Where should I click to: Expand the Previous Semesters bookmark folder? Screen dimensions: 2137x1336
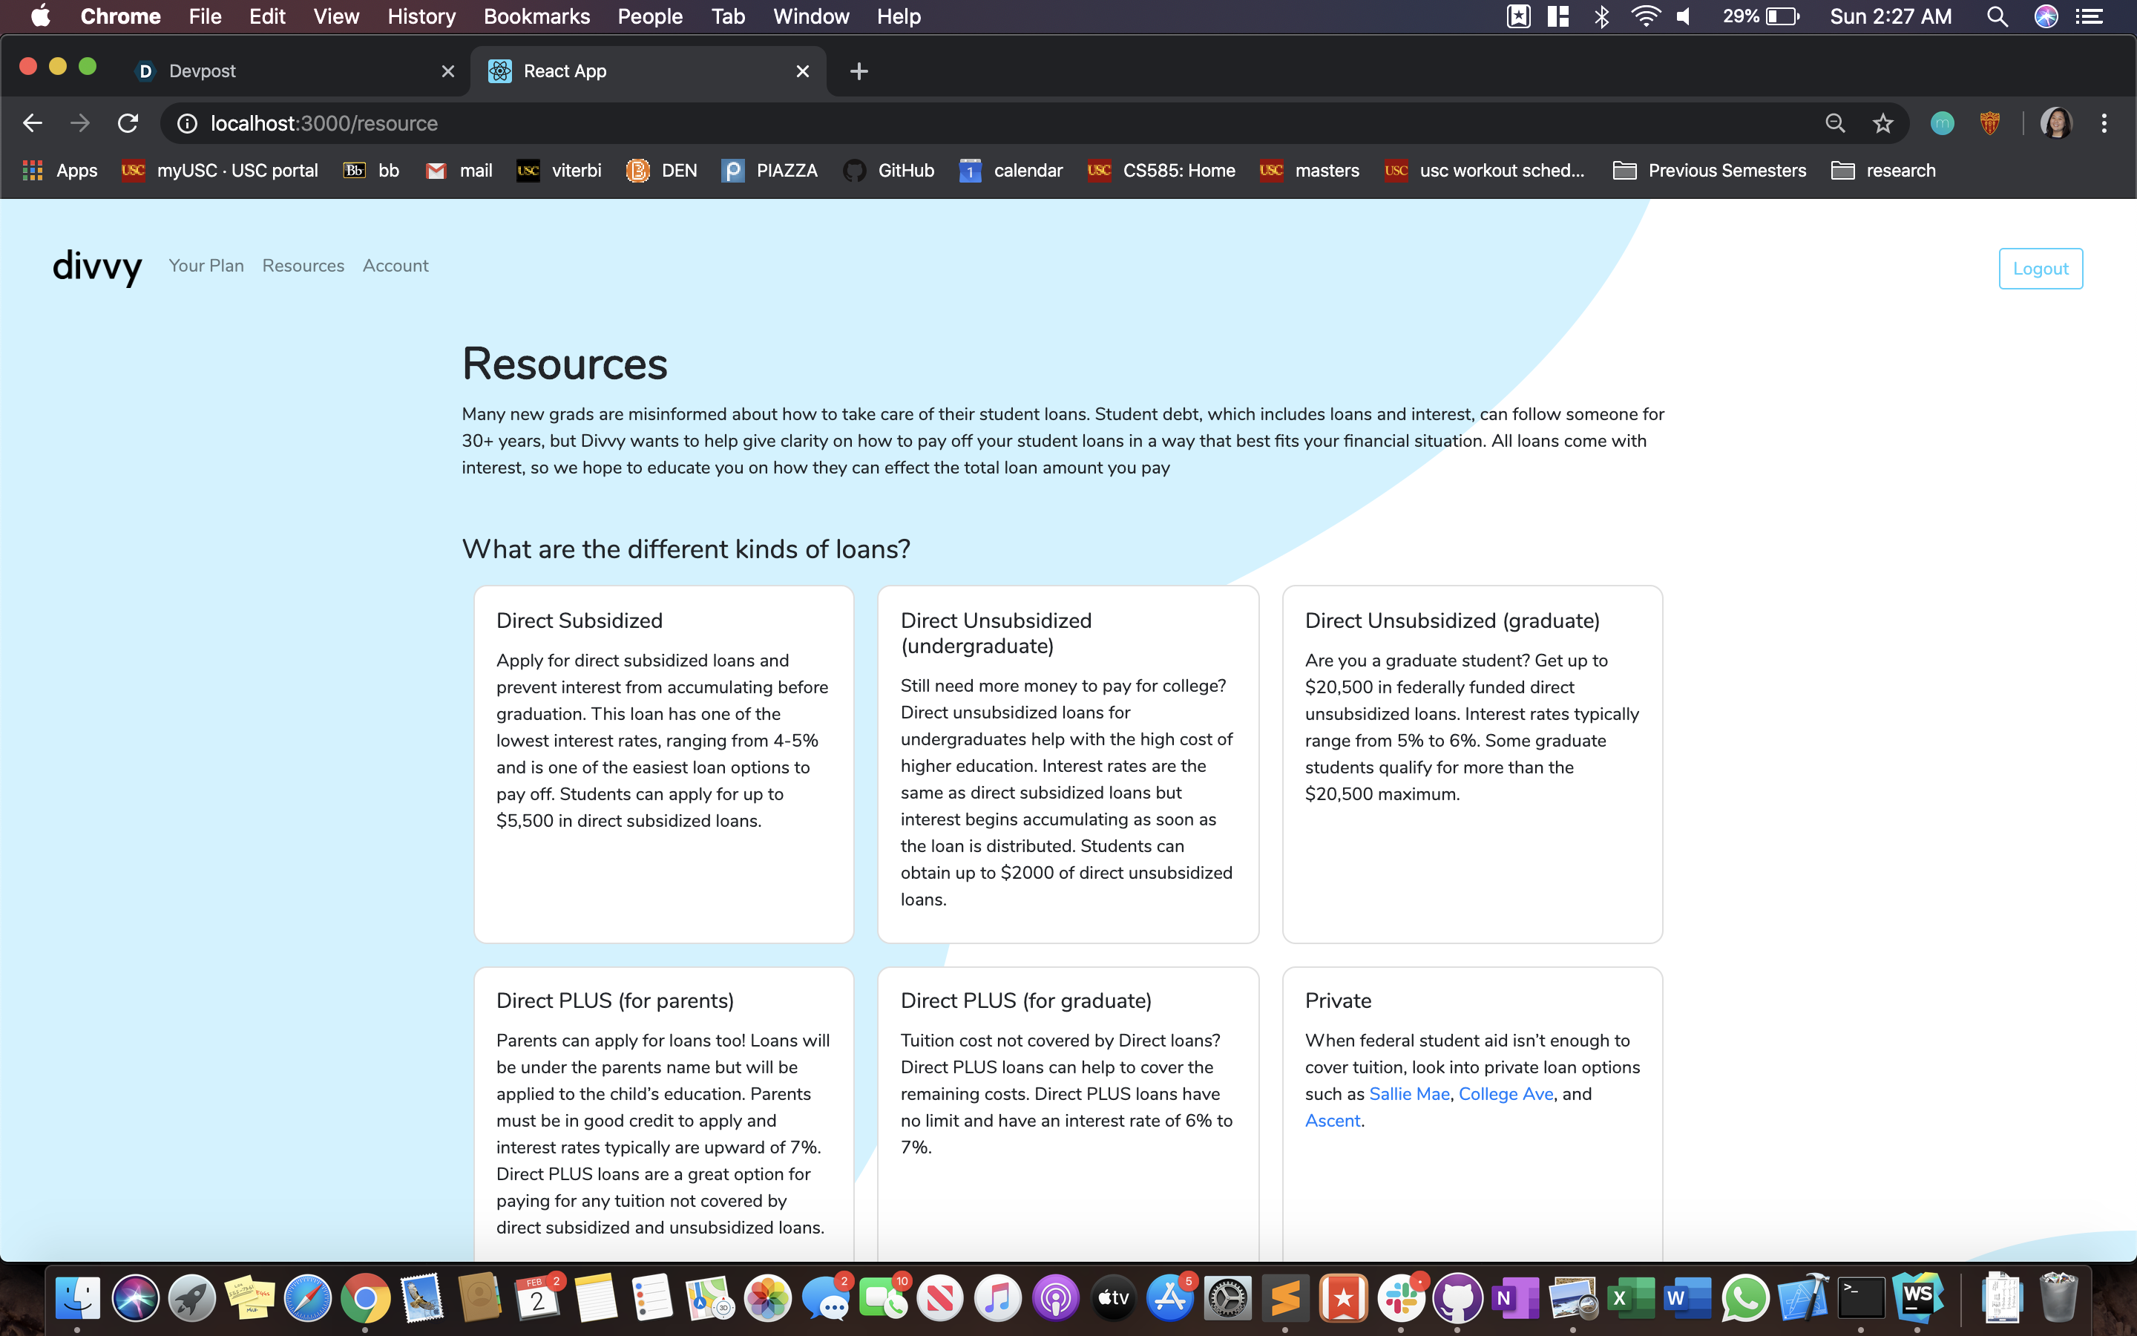[x=1710, y=171]
